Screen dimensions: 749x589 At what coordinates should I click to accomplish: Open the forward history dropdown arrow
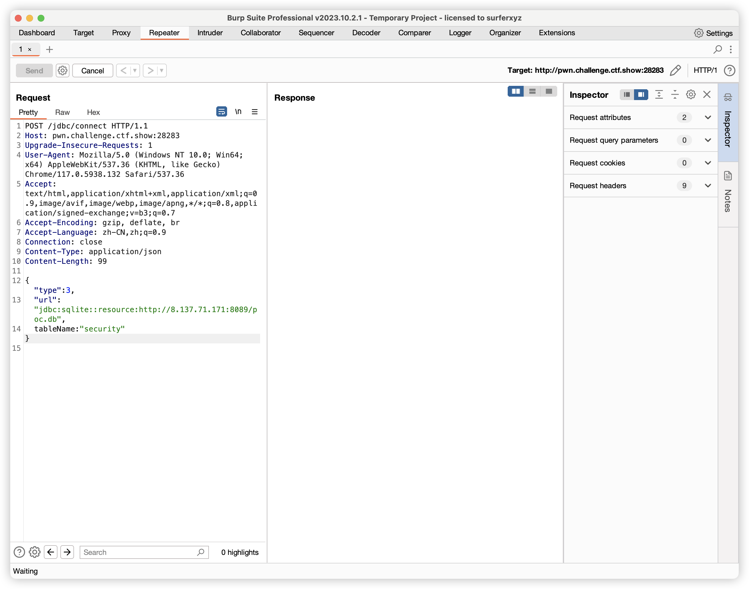pos(162,70)
